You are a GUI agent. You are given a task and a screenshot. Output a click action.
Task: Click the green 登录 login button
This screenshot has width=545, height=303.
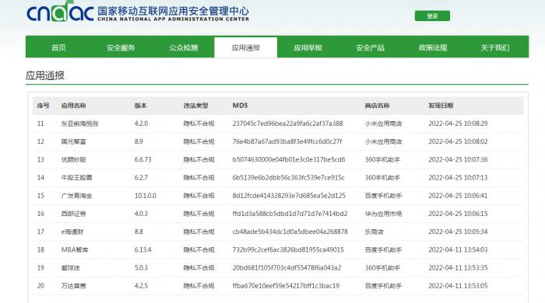point(432,16)
